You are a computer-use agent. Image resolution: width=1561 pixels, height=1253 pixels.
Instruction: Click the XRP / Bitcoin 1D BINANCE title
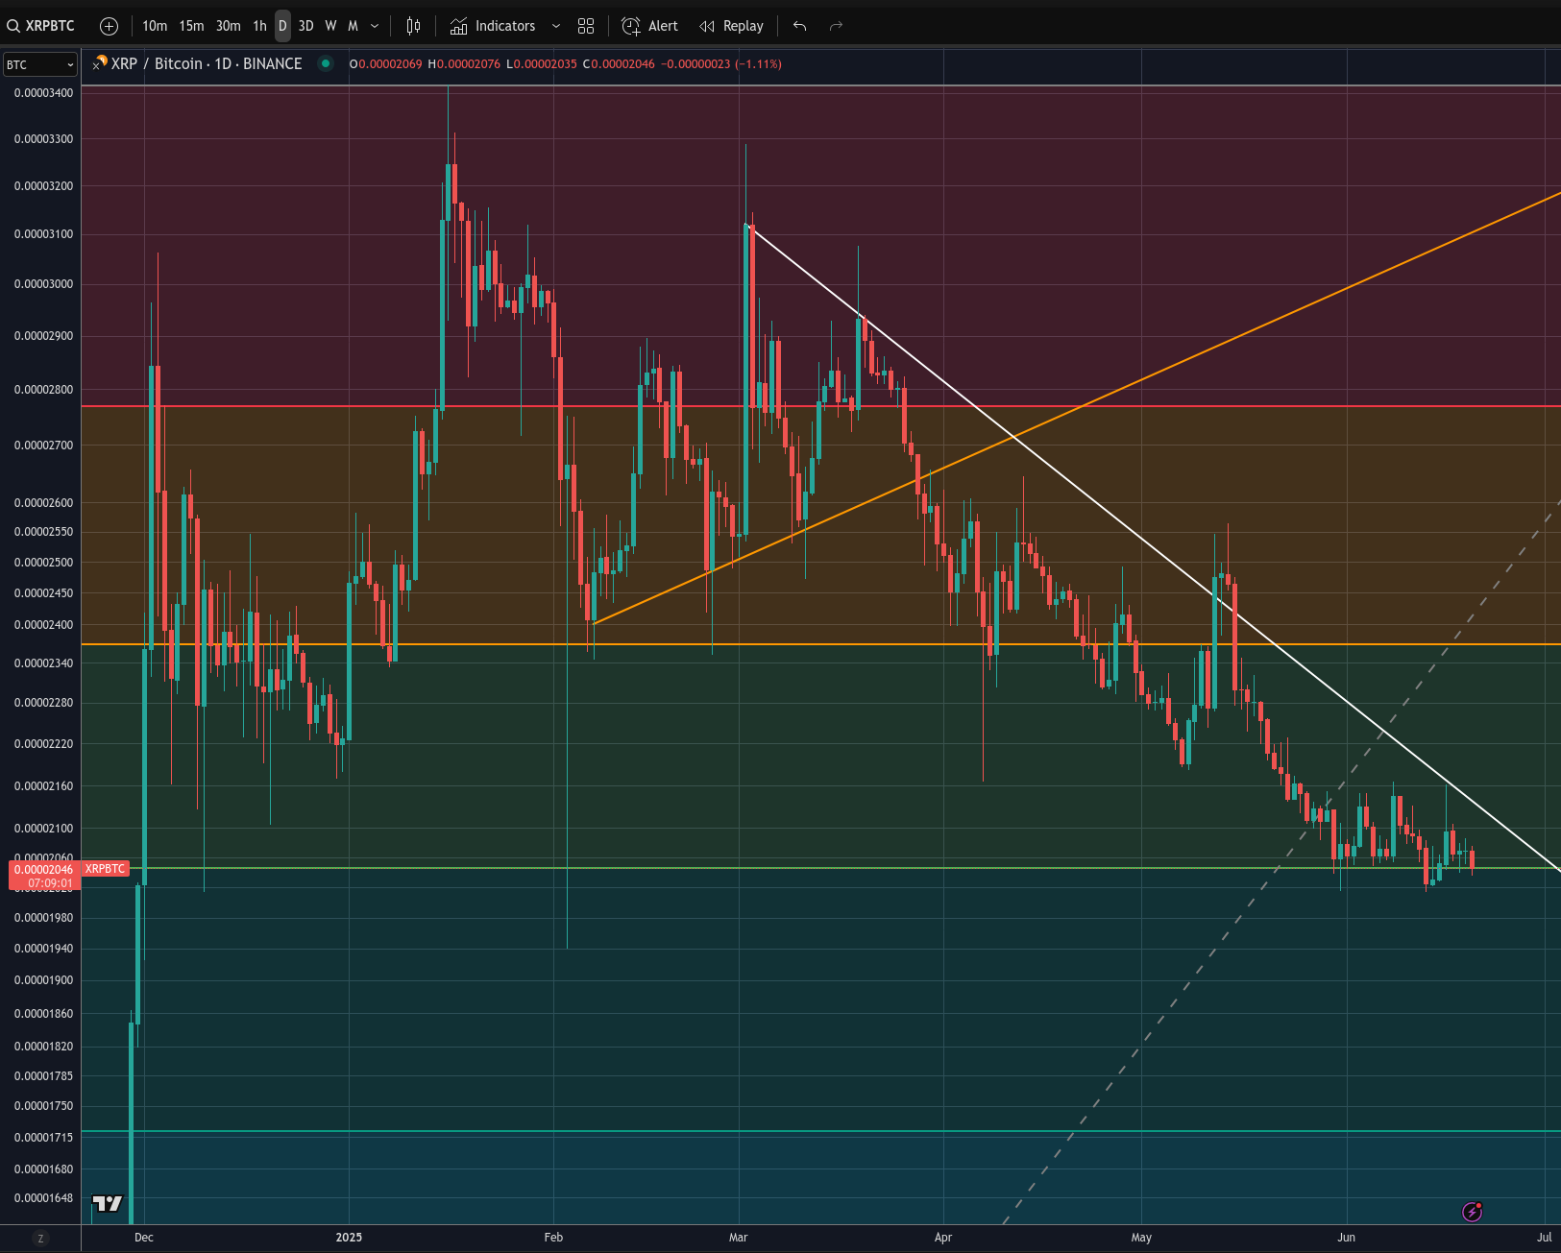pyautogui.click(x=207, y=63)
